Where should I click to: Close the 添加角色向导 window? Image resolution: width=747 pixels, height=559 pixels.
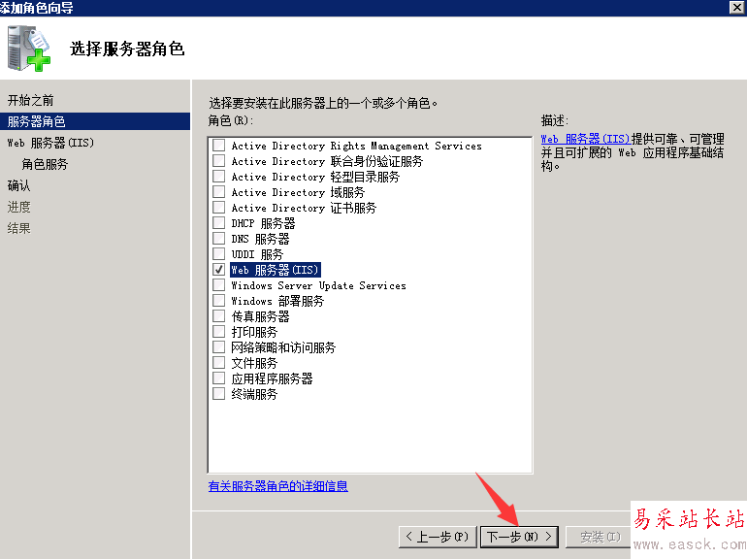point(736,7)
